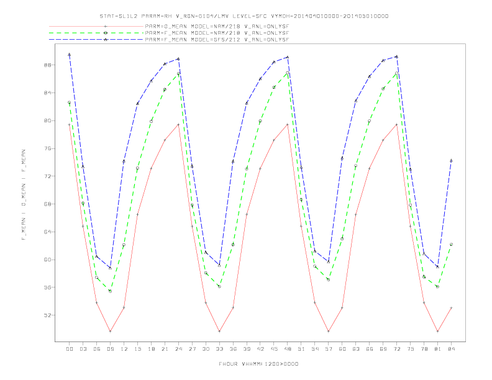Select the blue F_MEAN GFS/212 legend label

click(217, 40)
